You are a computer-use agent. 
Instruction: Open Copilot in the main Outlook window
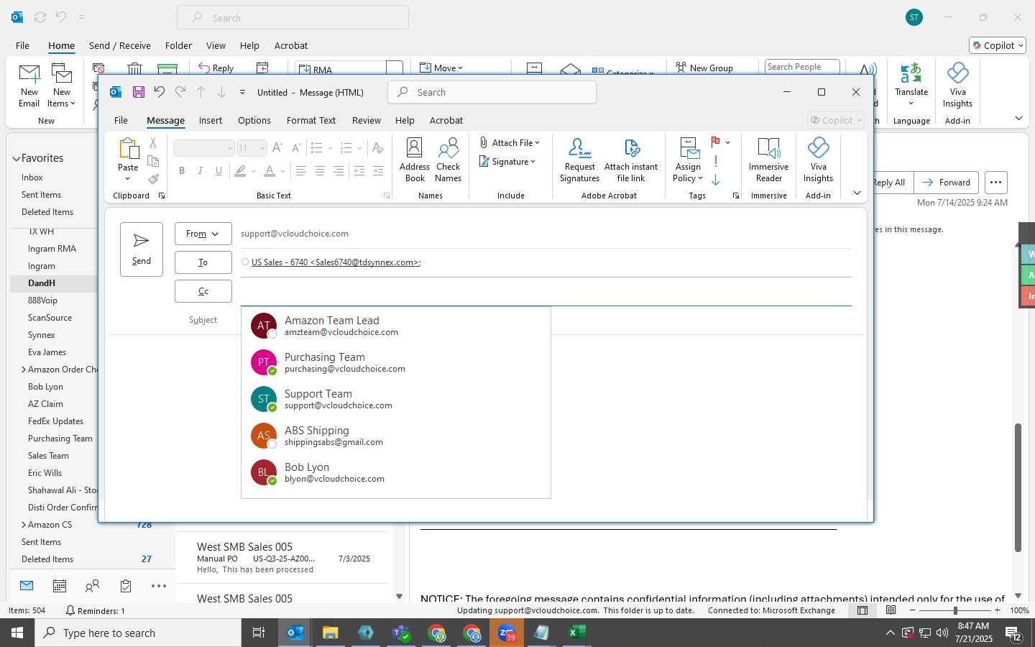point(998,45)
